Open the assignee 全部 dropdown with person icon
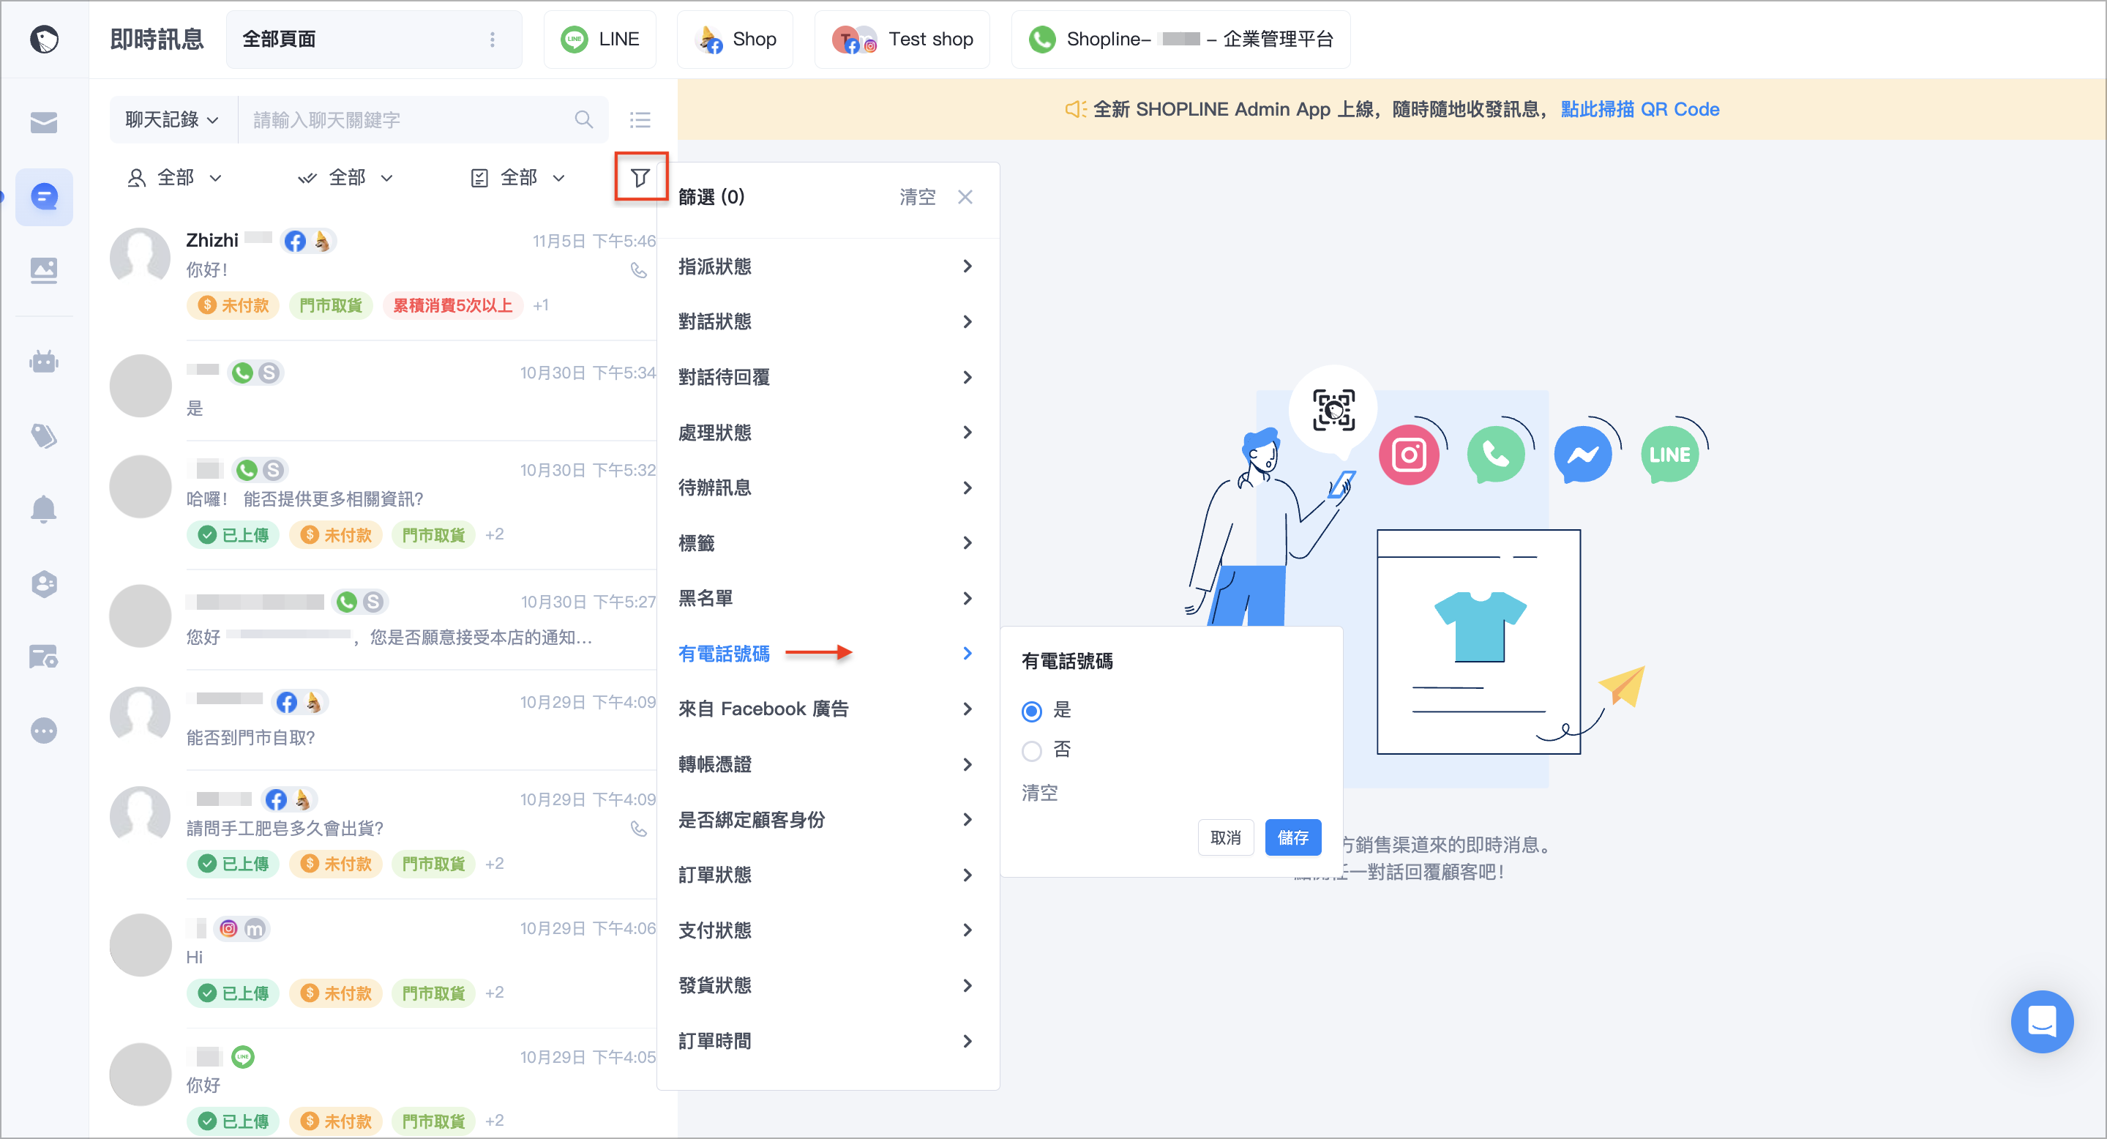Screen dimensions: 2107x1139 (174, 178)
